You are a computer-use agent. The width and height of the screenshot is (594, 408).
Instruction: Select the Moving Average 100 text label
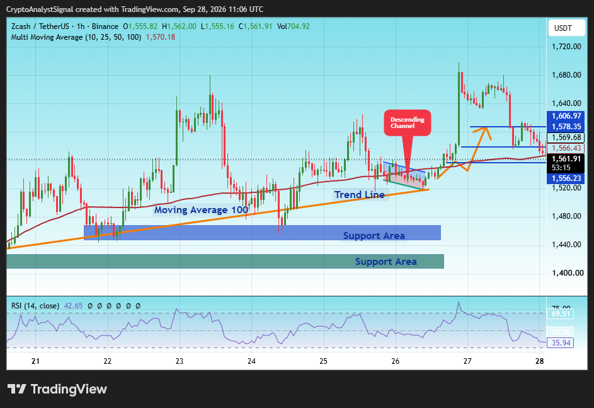201,210
